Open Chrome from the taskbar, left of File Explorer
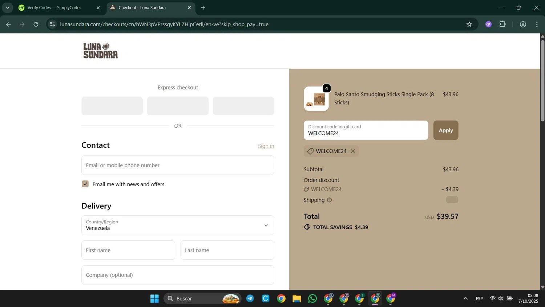 (281, 299)
